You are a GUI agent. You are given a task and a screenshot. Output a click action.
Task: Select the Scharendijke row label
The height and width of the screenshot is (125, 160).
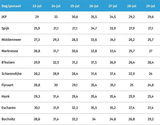click(12, 74)
